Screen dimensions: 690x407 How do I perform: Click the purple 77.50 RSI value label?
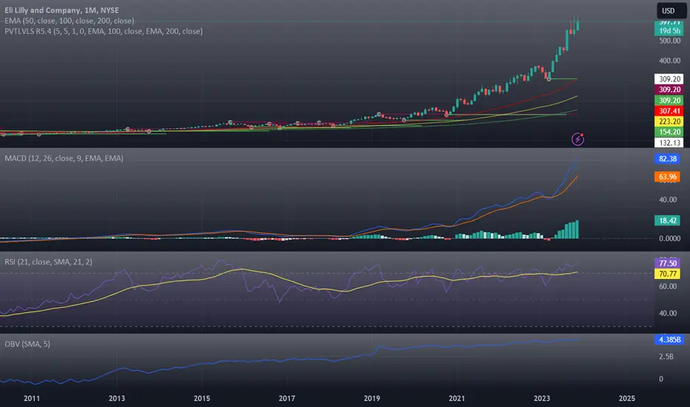click(668, 263)
